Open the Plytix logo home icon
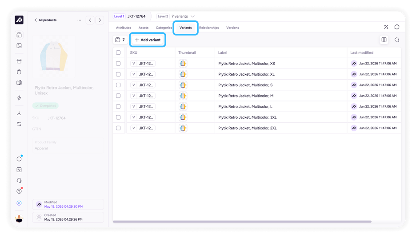Screen dimensions: 416x238 click(19, 20)
